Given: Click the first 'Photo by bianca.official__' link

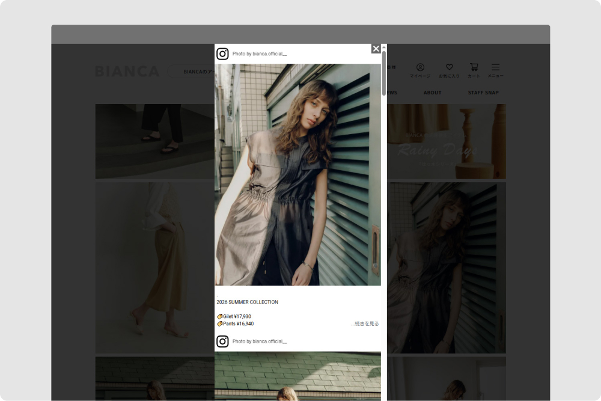Looking at the screenshot, I should point(260,54).
